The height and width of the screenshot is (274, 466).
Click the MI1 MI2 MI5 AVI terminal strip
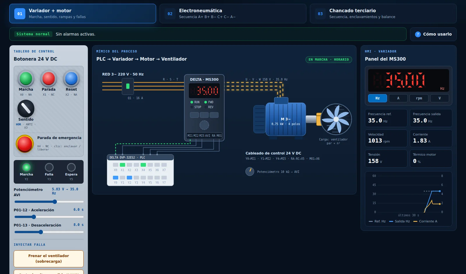pyautogui.click(x=204, y=136)
